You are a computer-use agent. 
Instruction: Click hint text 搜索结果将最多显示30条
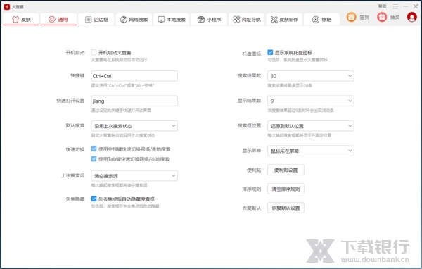point(290,85)
